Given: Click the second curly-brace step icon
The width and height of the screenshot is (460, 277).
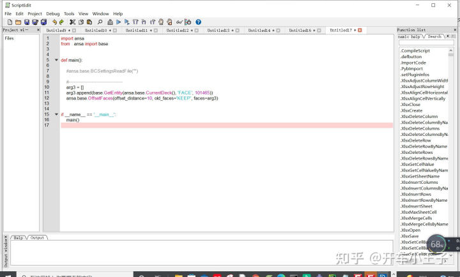Looking at the screenshot, I should tap(144, 22).
